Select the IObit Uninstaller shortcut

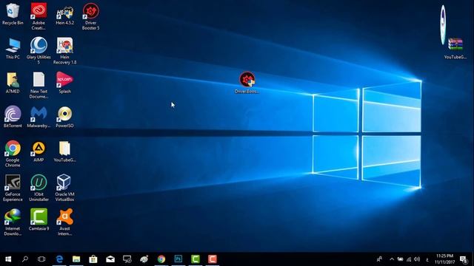(39, 188)
